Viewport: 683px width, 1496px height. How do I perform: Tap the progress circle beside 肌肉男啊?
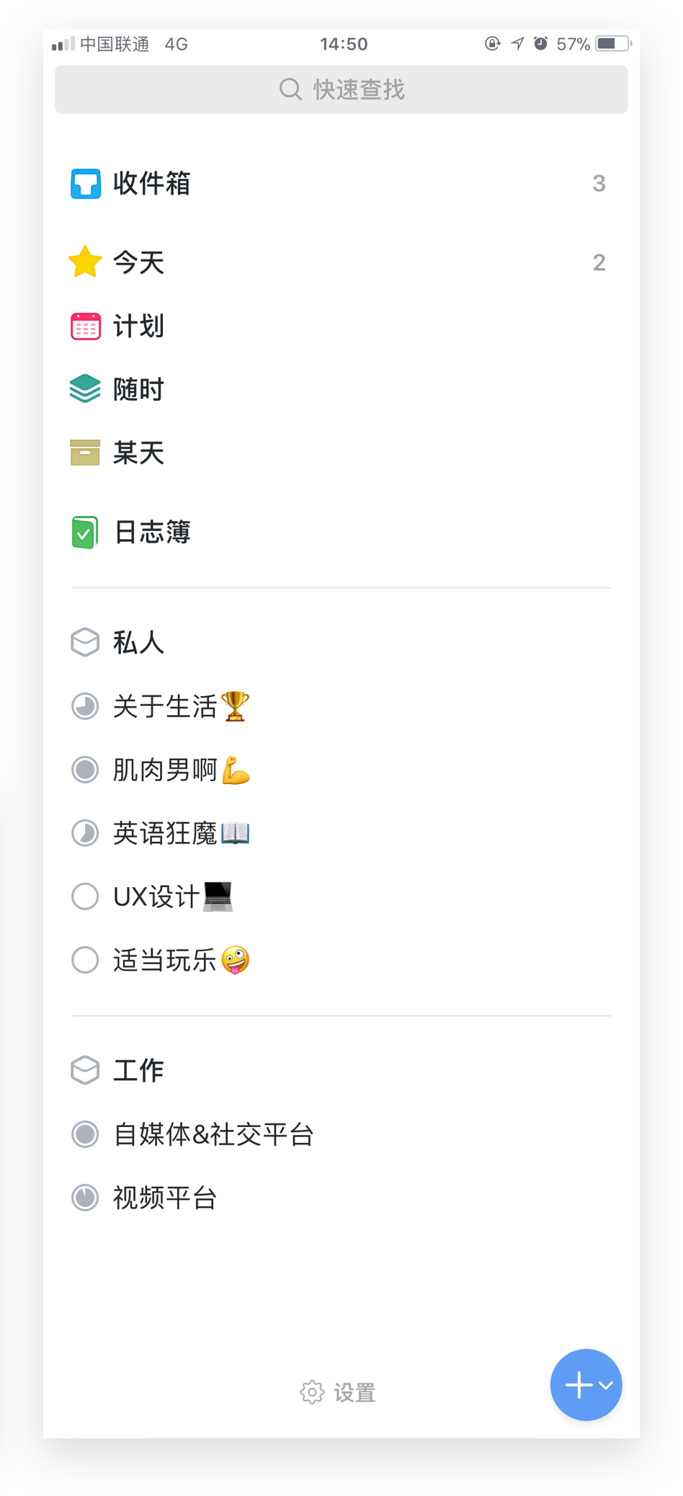[x=85, y=770]
